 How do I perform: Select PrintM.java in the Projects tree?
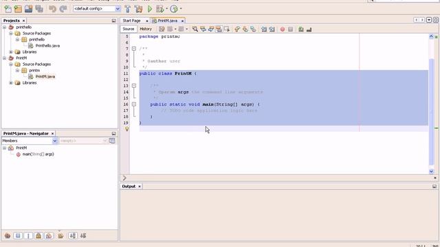45,76
